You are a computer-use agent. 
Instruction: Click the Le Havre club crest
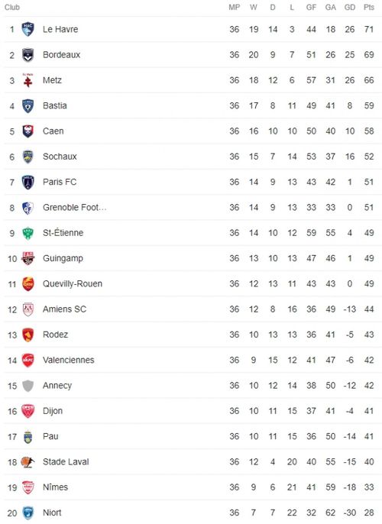point(28,29)
